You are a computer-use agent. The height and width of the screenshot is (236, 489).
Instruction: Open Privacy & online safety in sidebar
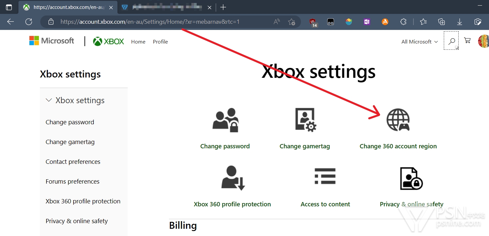point(77,221)
